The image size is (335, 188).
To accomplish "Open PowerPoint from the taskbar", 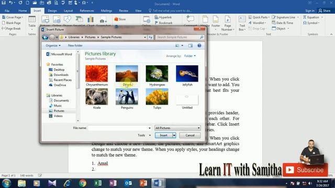I will [x=143, y=183].
